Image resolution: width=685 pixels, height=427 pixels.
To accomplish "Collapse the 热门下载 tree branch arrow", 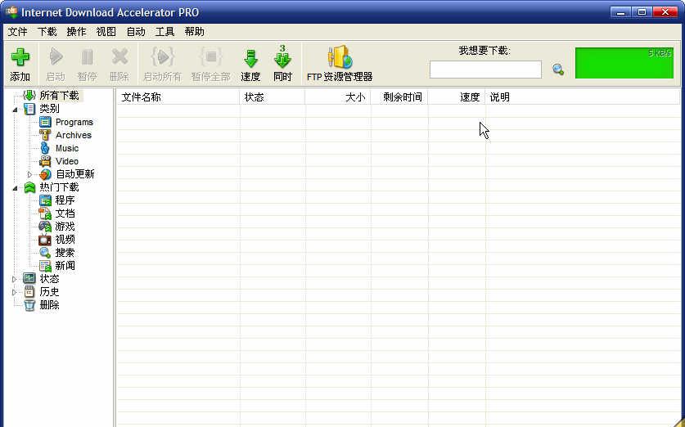I will [x=15, y=188].
